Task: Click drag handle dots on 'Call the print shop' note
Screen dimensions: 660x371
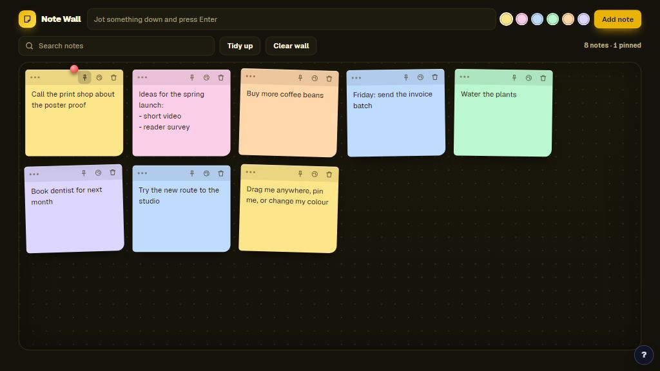Action: click(x=35, y=77)
